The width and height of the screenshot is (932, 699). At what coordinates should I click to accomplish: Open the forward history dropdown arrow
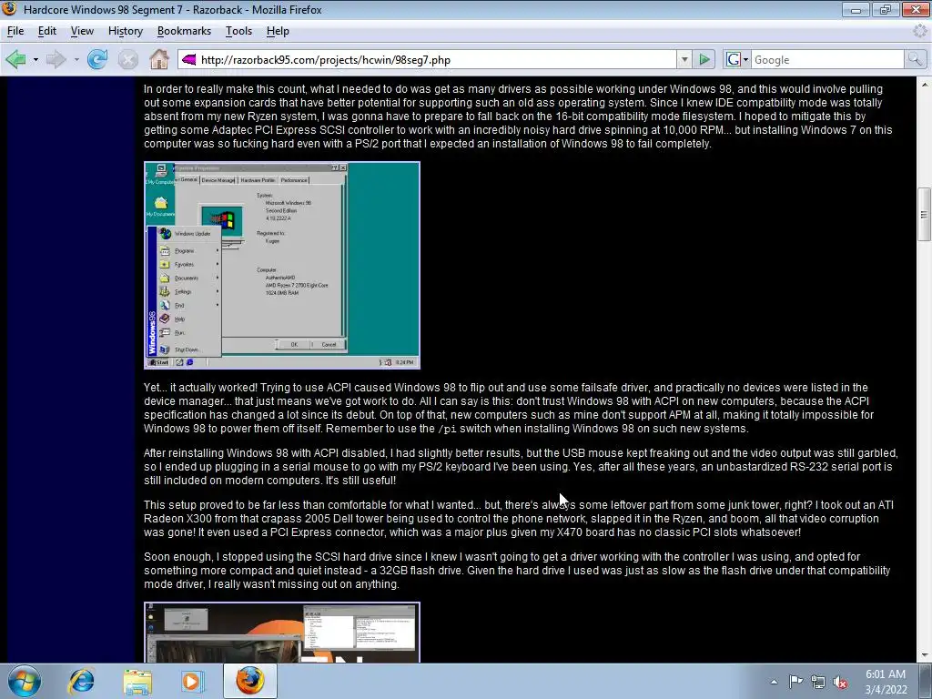pyautogui.click(x=76, y=59)
